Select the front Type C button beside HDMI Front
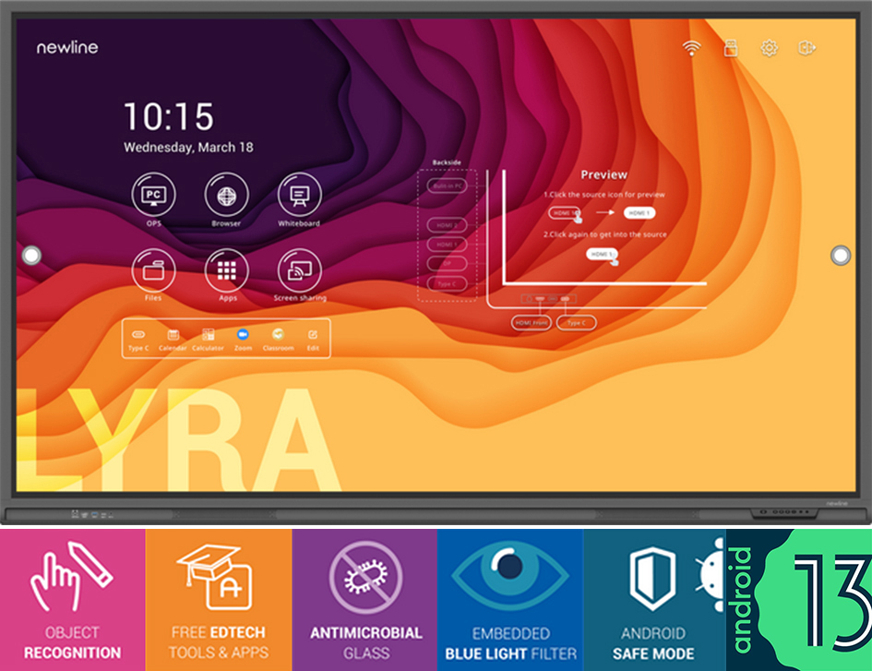 point(577,323)
